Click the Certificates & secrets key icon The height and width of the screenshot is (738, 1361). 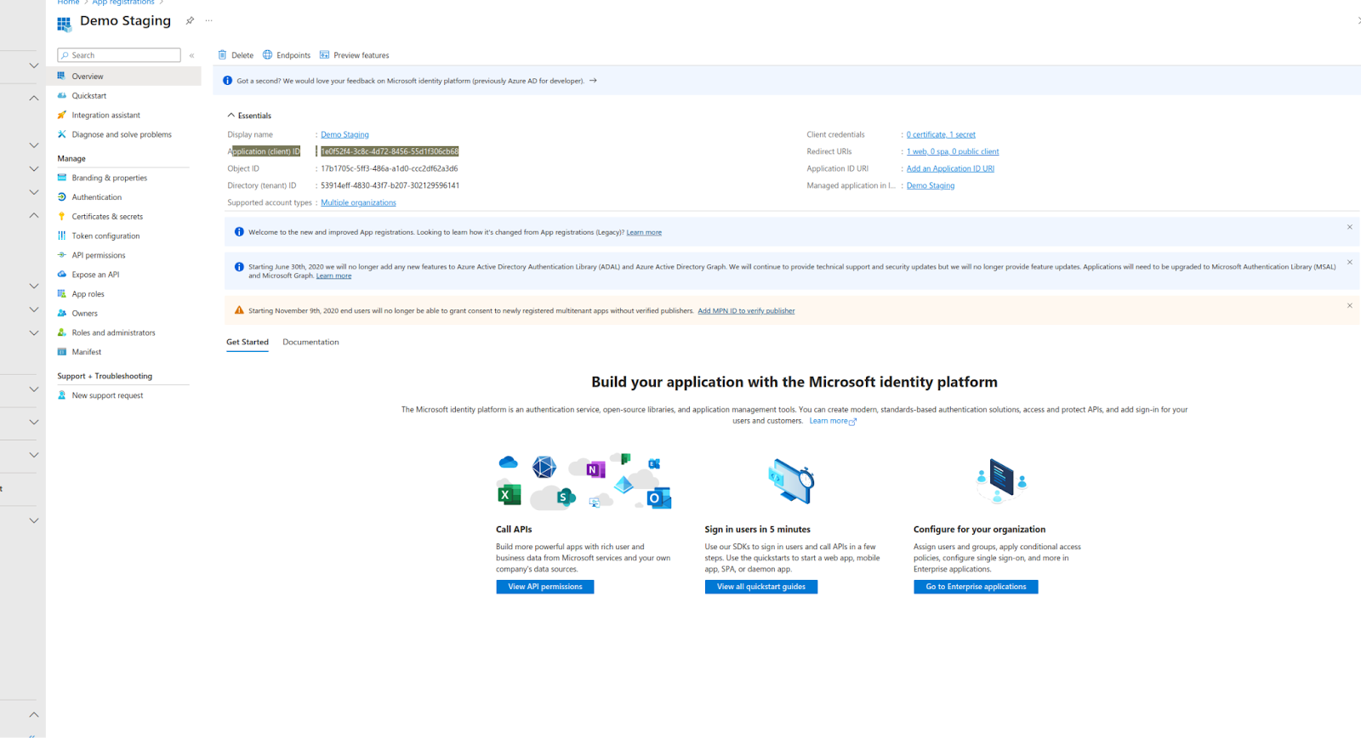pos(61,217)
